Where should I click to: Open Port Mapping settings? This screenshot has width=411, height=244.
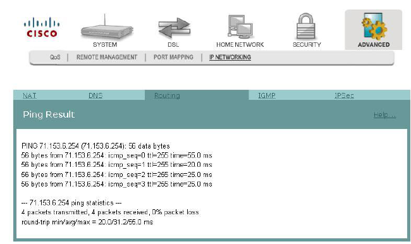point(173,57)
